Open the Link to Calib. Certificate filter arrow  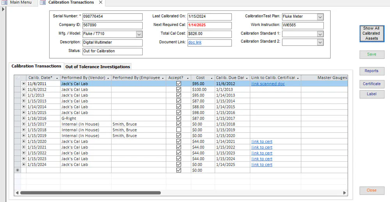pyautogui.click(x=298, y=78)
